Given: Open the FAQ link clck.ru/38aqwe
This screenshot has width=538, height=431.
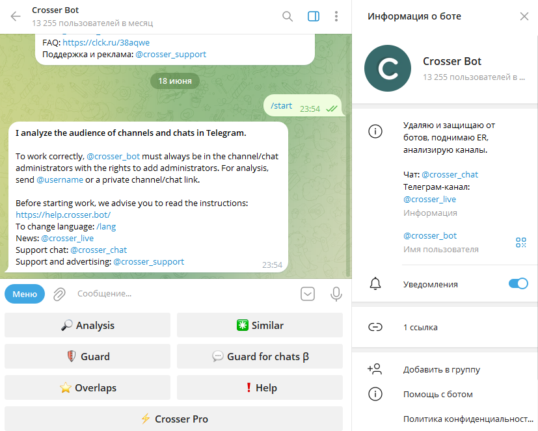Looking at the screenshot, I should (x=106, y=42).
